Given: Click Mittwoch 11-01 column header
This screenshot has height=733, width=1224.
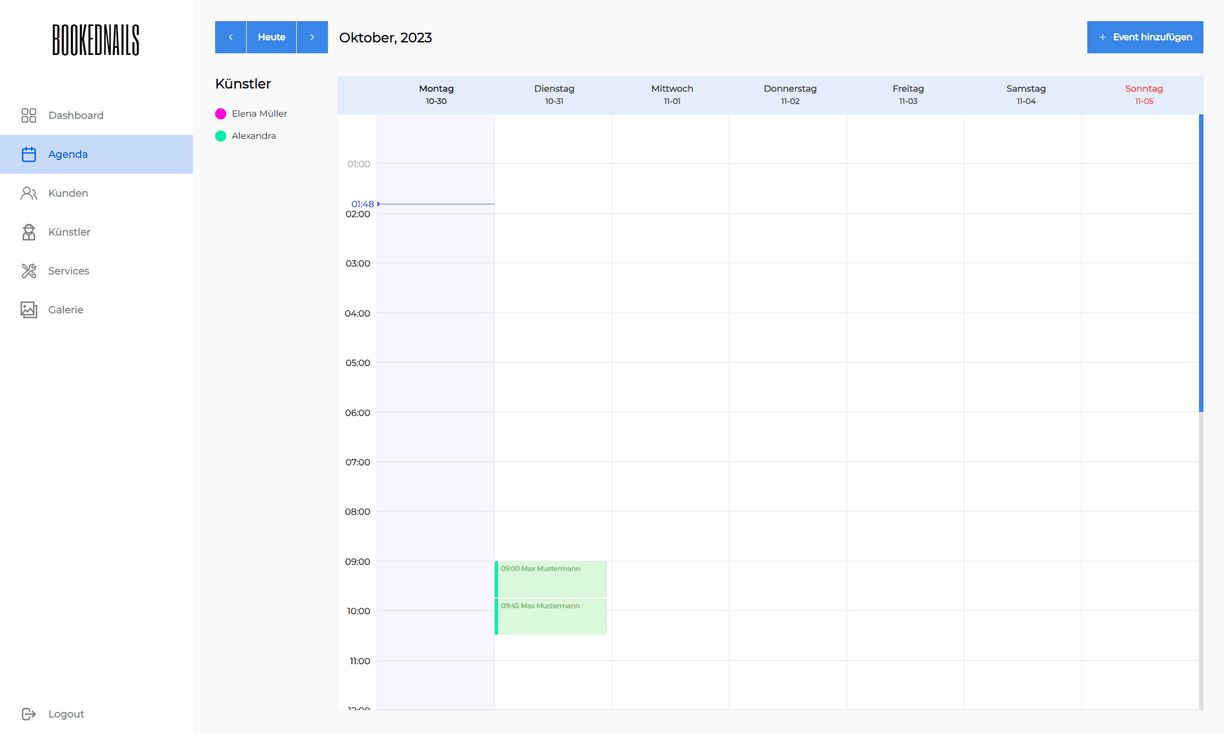Looking at the screenshot, I should (672, 94).
